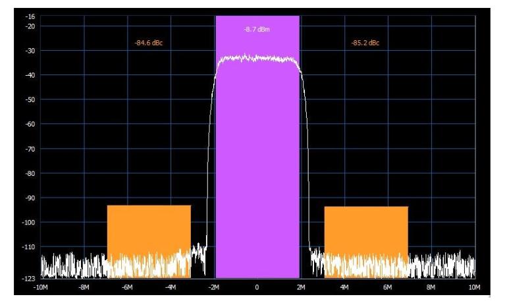Click the -30 amplitude axis label
This screenshot has height=307, width=505.
(x=31, y=51)
